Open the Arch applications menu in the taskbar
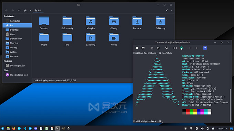Viewport: 234px width, 131px height. (3, 128)
